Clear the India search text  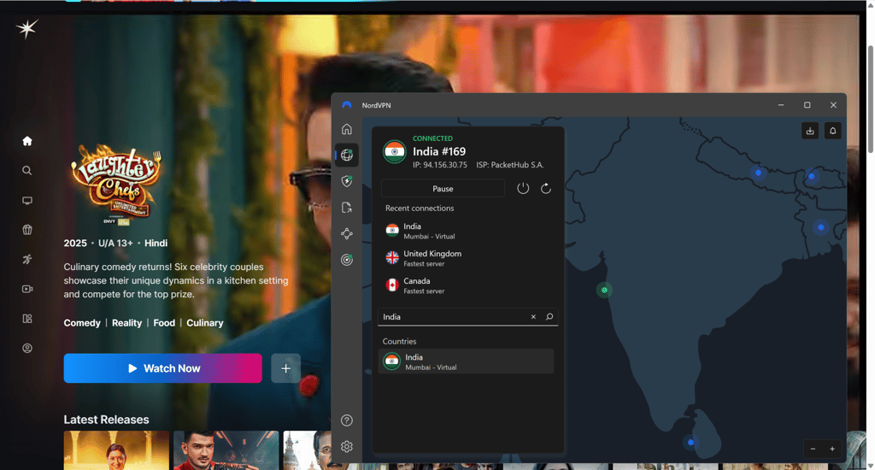(533, 316)
